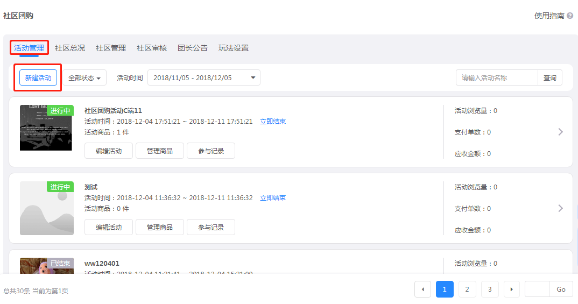The image size is (578, 304).
Task: Click the page number jump input
Action: (x=537, y=289)
